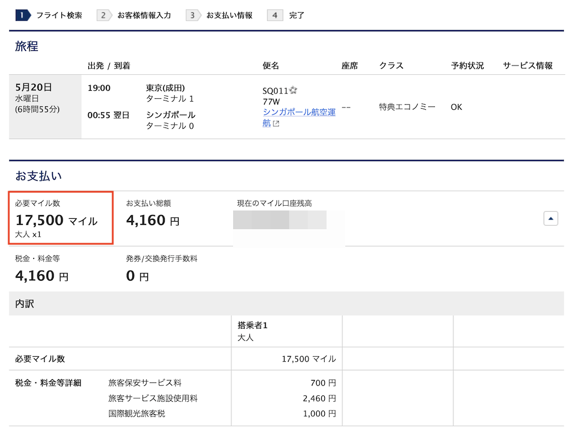Screen dimensions: 576x435
Task: Toggle the 座席 column header
Action: pos(349,65)
